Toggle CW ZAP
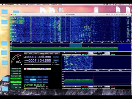 click(x=27, y=82)
